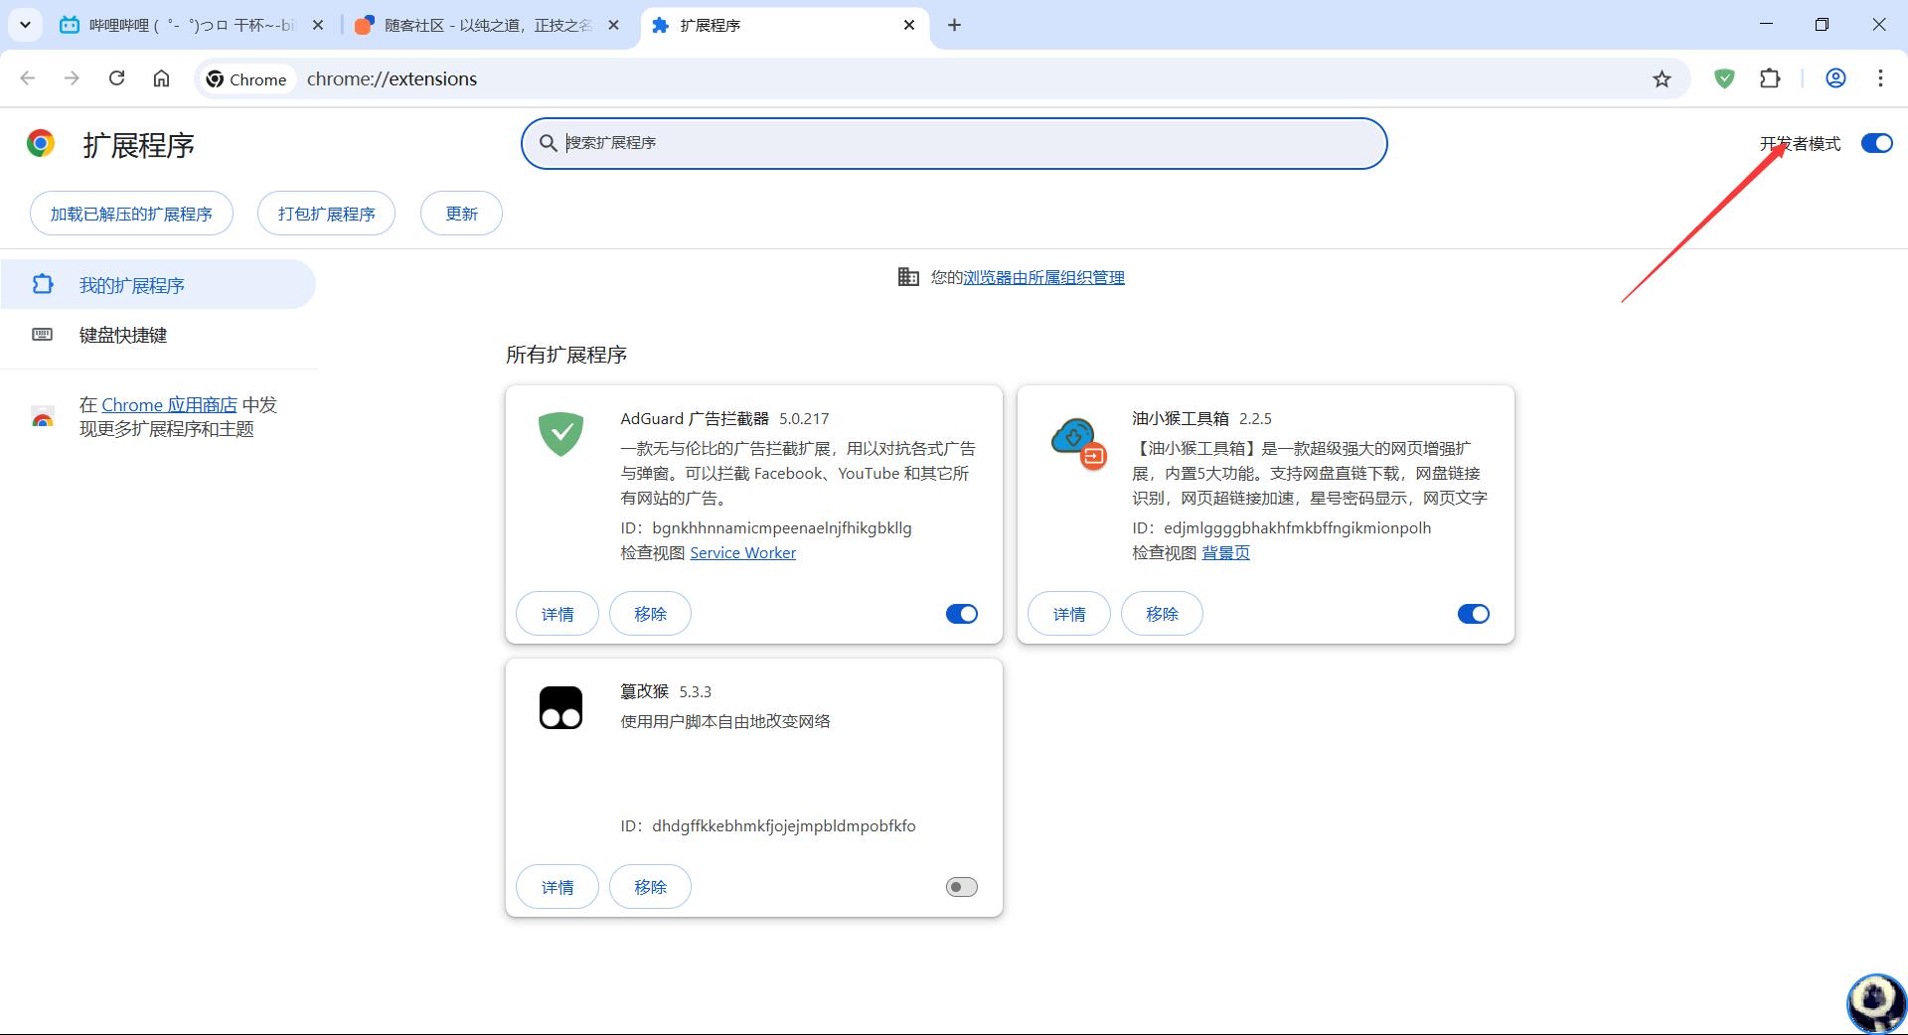
Task: Enable the 篡改猴 toggle
Action: [x=961, y=887]
